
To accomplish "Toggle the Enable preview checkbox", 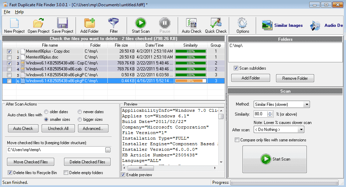I will click(x=123, y=175).
